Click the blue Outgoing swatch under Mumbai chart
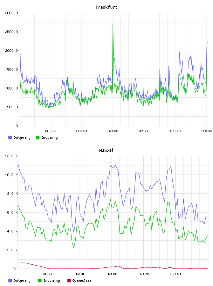The height and width of the screenshot is (286, 213). (x=10, y=280)
